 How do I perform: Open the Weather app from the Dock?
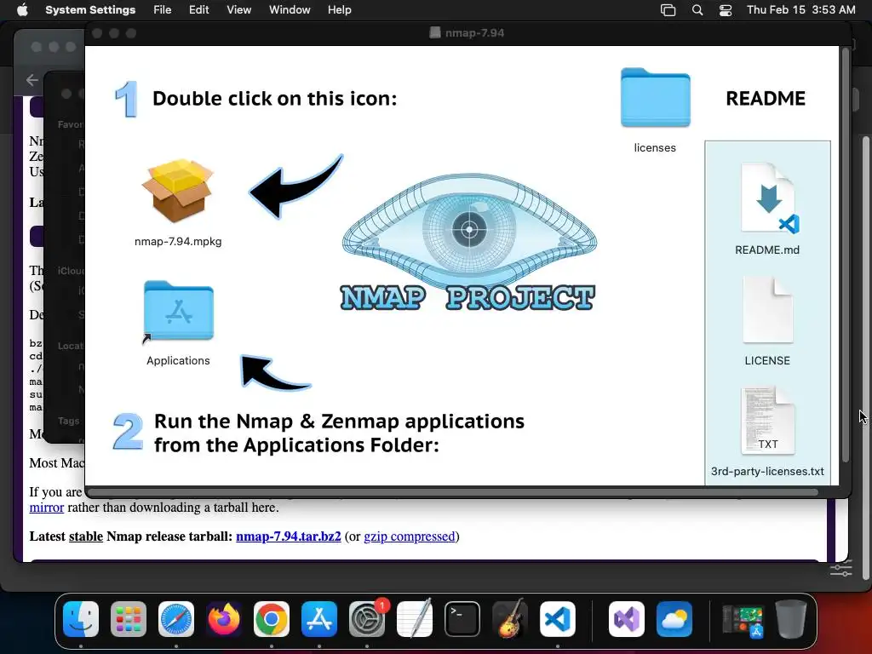[x=674, y=619]
